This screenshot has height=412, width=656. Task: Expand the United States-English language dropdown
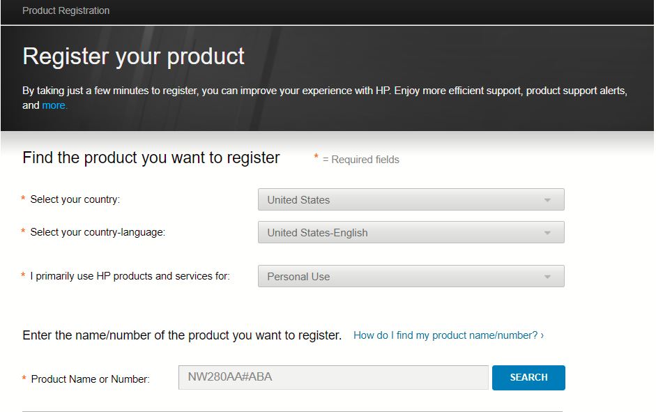point(410,233)
